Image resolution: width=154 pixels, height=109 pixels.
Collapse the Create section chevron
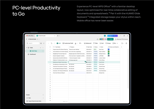43,95
